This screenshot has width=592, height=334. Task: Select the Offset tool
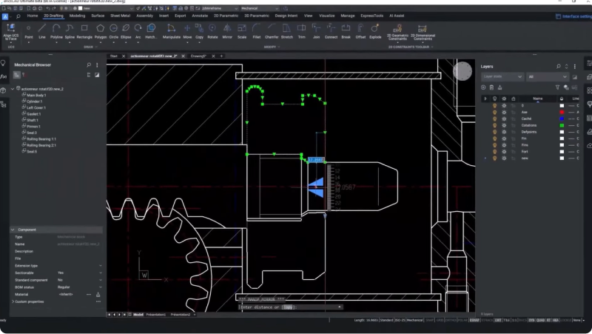(360, 31)
